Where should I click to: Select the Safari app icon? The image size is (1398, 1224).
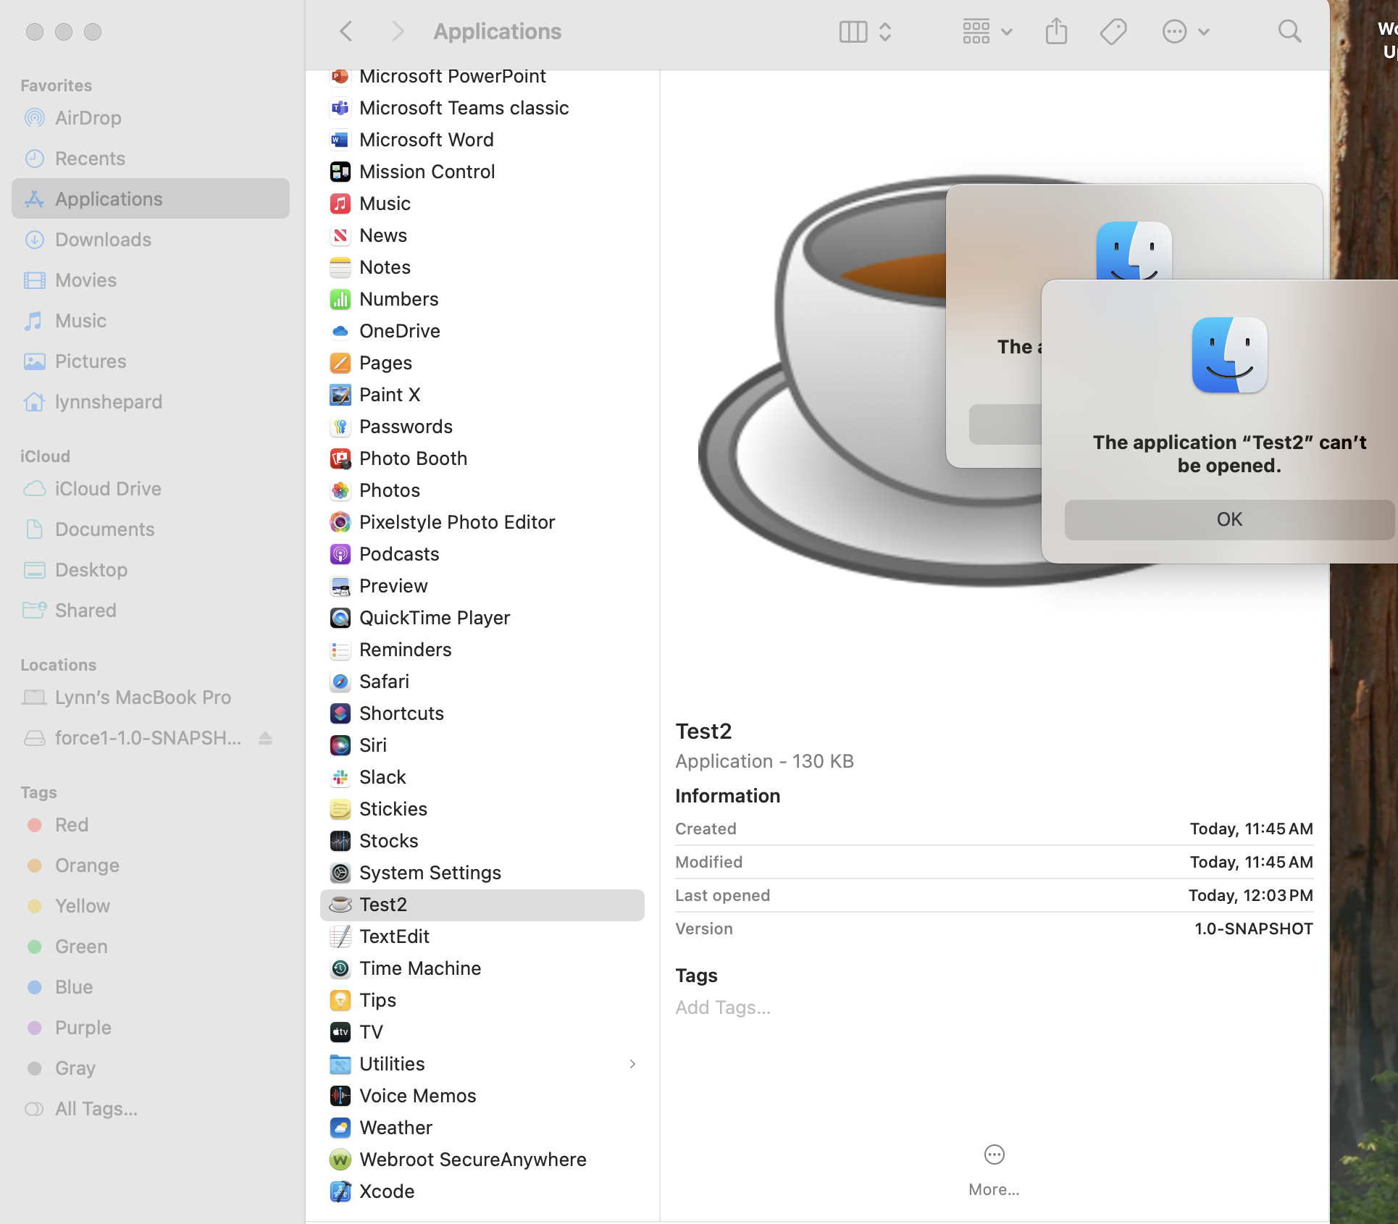tap(340, 681)
